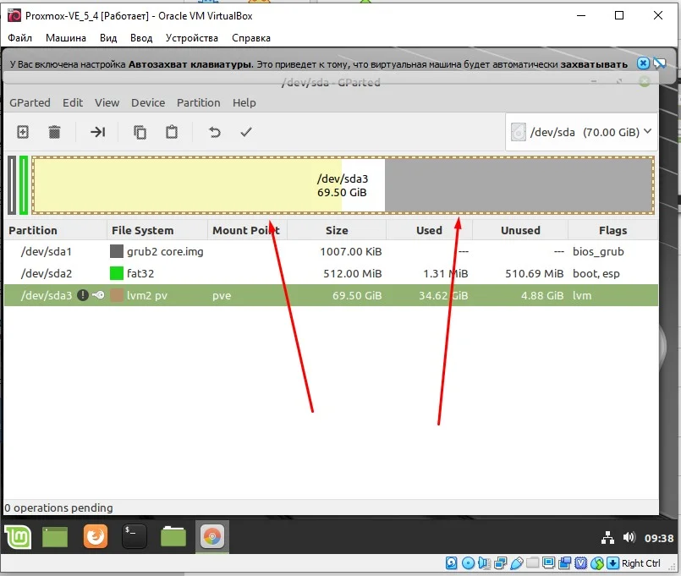Click the display settings indicator
This screenshot has width=681, height=576.
548,563
